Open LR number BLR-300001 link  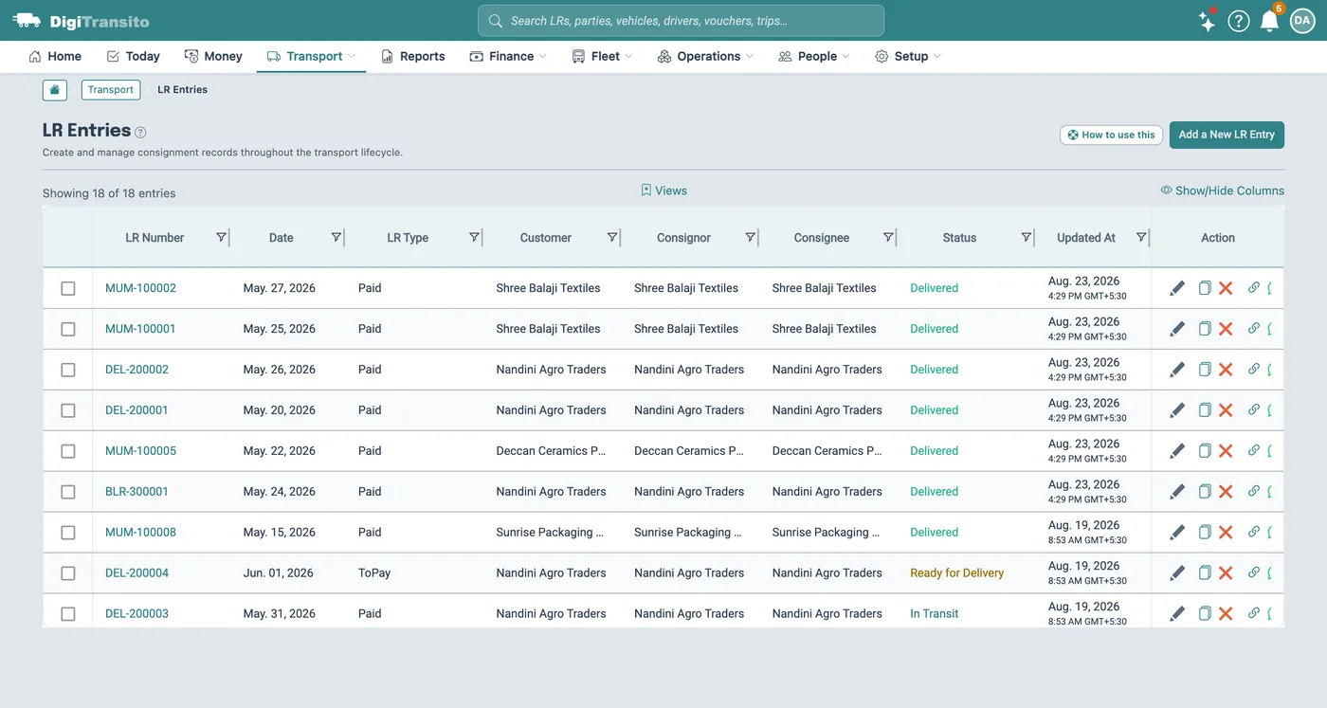[x=136, y=492]
